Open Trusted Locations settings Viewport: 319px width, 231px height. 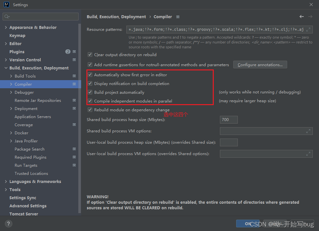pos(31,174)
